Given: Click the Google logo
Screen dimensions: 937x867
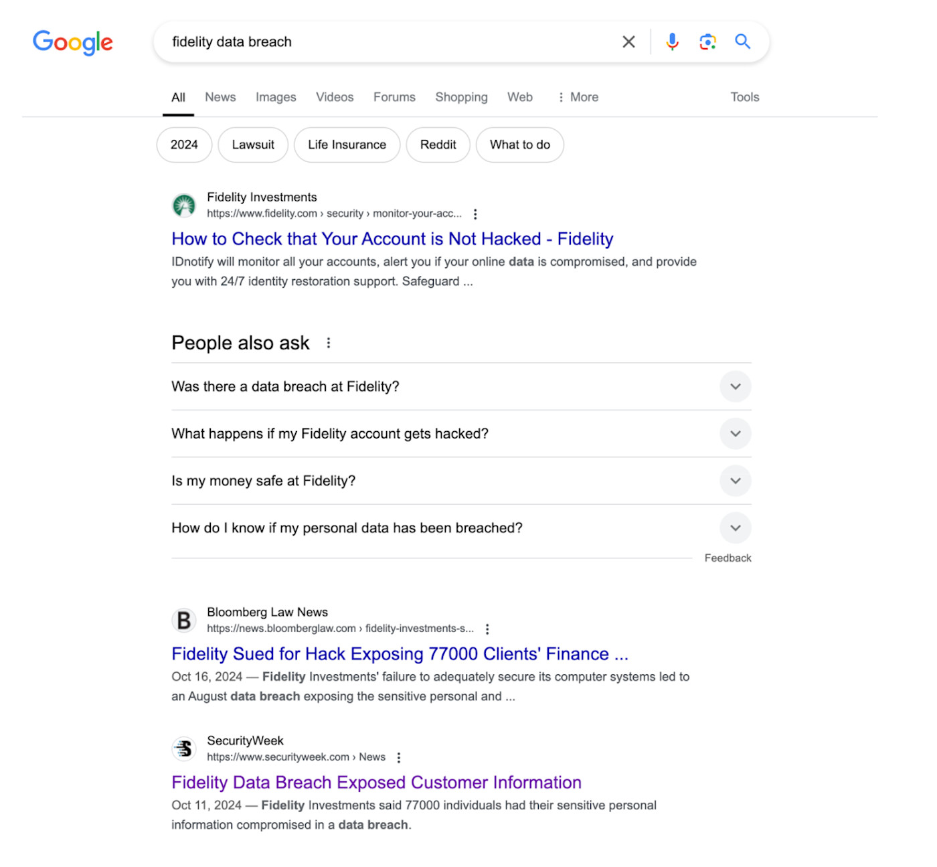Looking at the screenshot, I should pyautogui.click(x=72, y=42).
